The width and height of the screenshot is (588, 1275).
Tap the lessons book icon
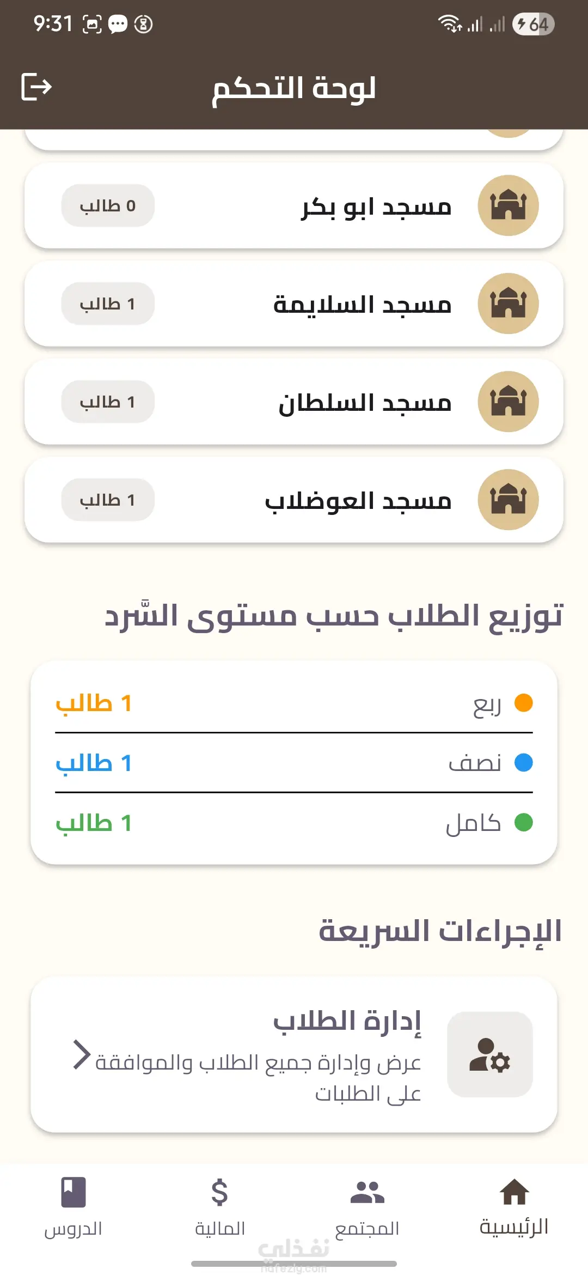[x=73, y=1192]
